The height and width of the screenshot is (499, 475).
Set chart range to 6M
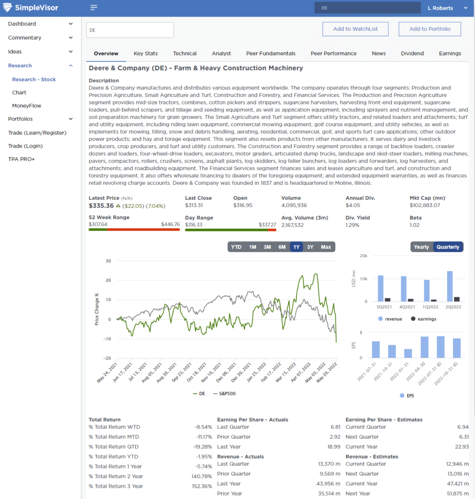[x=282, y=247]
